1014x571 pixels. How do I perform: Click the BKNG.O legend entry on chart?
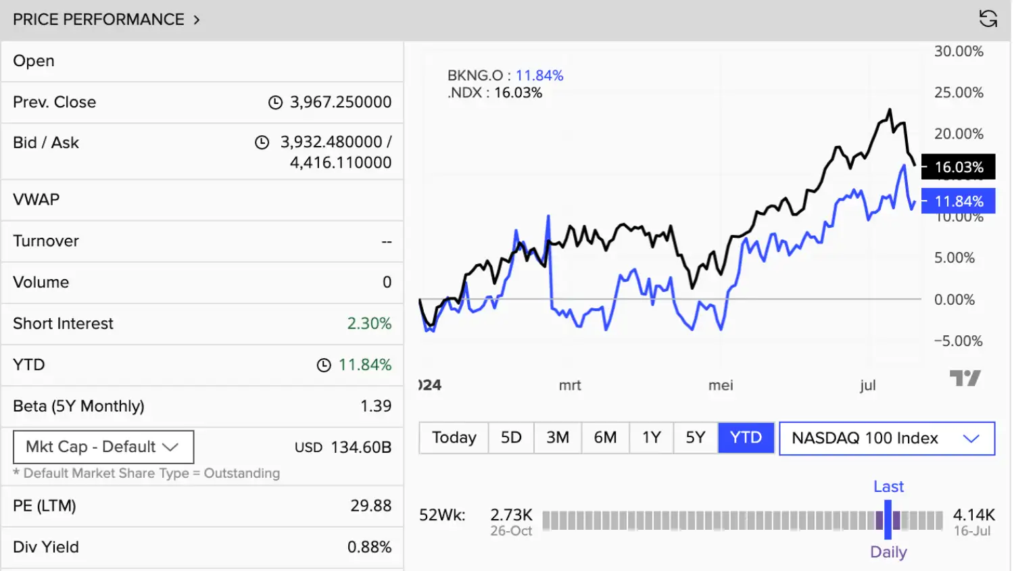tap(505, 76)
